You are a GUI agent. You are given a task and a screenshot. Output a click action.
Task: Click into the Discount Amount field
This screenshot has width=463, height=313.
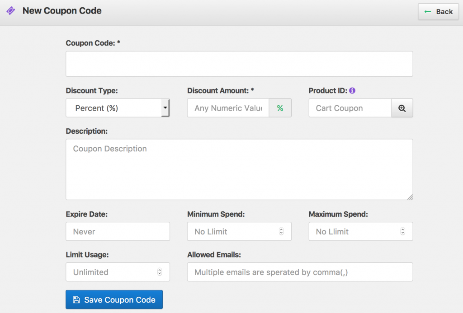pos(228,108)
